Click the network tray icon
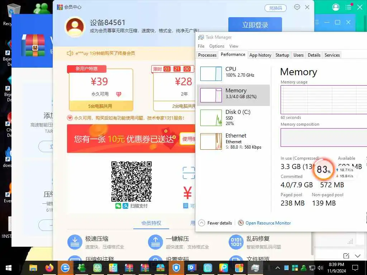 (312, 268)
